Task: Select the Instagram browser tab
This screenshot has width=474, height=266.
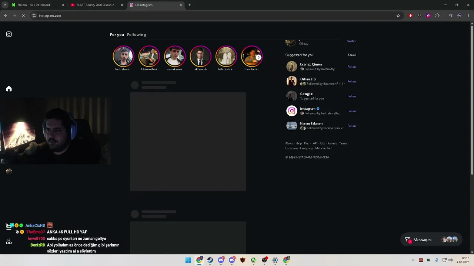Action: pos(155,5)
